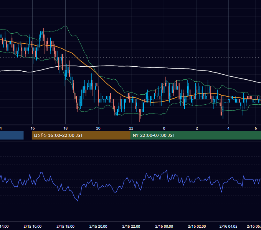The image size is (261, 230).
Task: Click the "4" hour label on upper axis
Action: pyautogui.click(x=228, y=128)
